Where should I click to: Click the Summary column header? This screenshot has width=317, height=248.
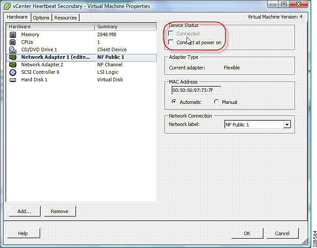[x=126, y=27]
